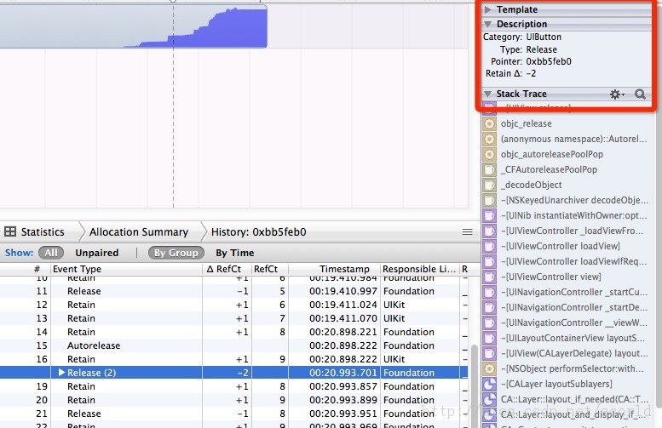The width and height of the screenshot is (662, 428).
Task: Click icon beside CALayer layoutSublayers] frame
Action: click(x=489, y=384)
